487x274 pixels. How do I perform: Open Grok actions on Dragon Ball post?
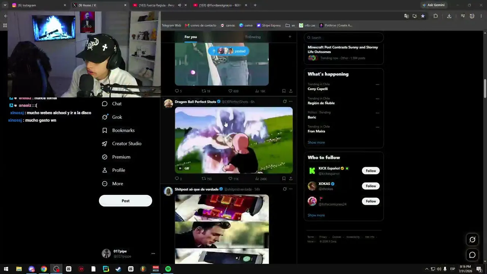click(x=285, y=102)
